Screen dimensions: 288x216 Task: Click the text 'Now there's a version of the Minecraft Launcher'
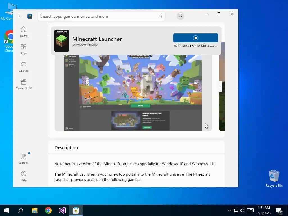point(96,164)
